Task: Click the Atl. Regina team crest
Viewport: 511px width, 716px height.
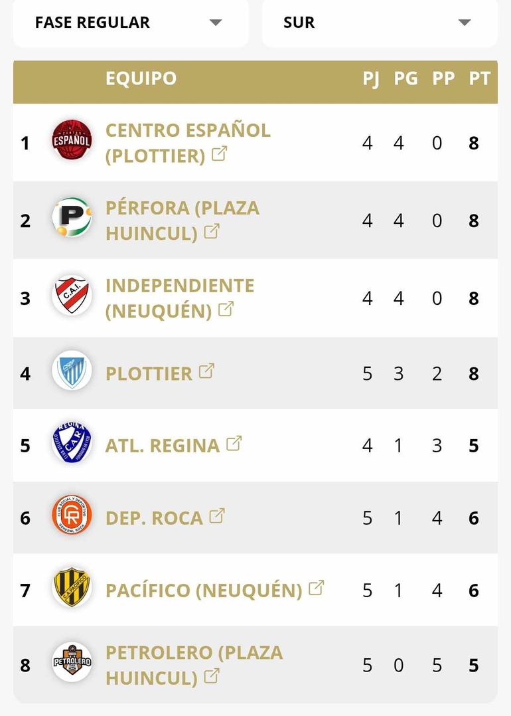Action: [72, 443]
